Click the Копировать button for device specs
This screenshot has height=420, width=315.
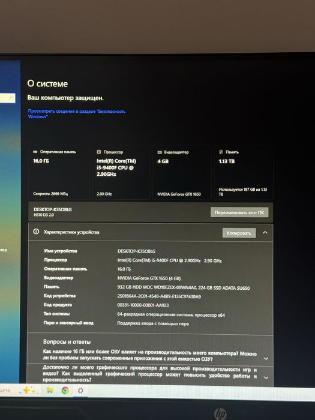coord(239,233)
